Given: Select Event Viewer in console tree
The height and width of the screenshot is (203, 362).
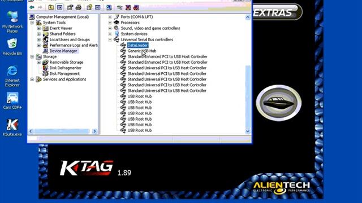Looking at the screenshot, I should click(x=61, y=28).
